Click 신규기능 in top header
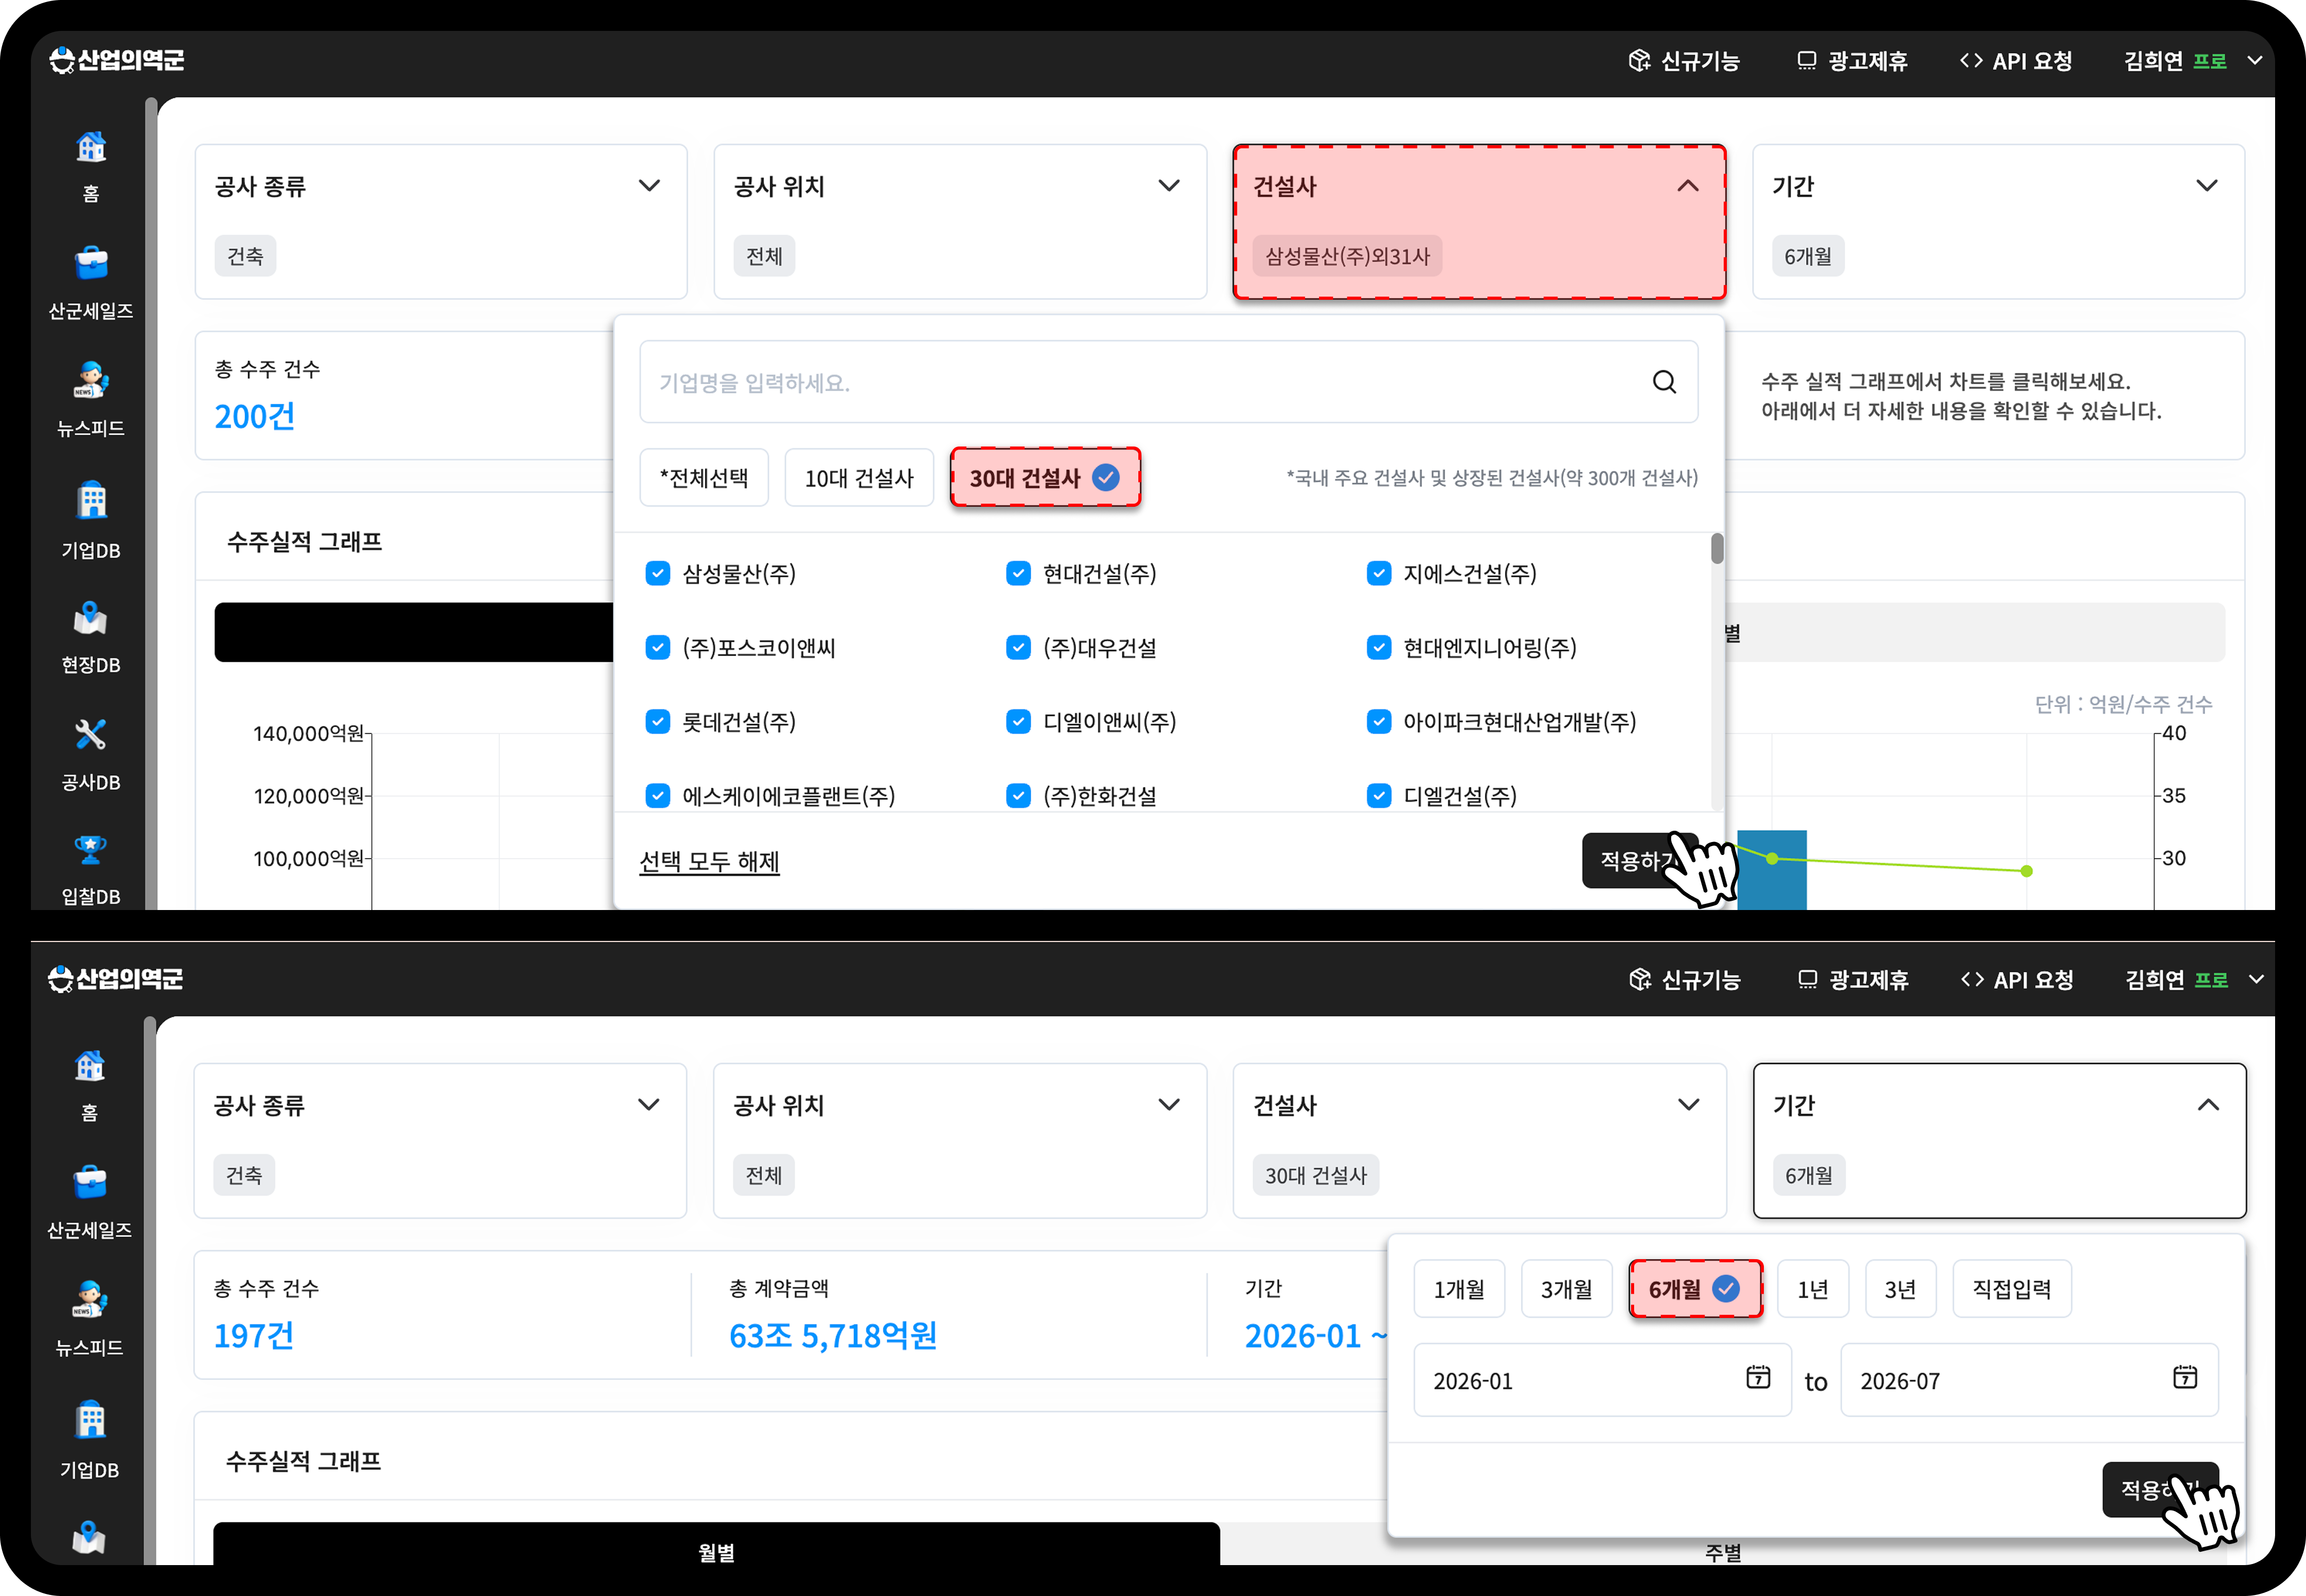 tap(1683, 61)
